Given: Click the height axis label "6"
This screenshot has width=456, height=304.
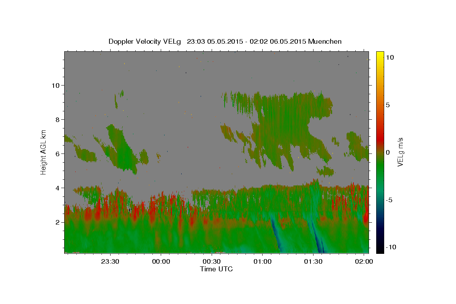Looking at the screenshot, I should point(57,154).
